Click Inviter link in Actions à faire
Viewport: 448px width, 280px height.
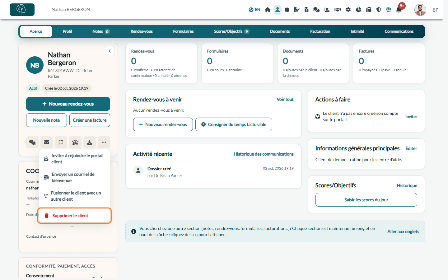pyautogui.click(x=411, y=116)
